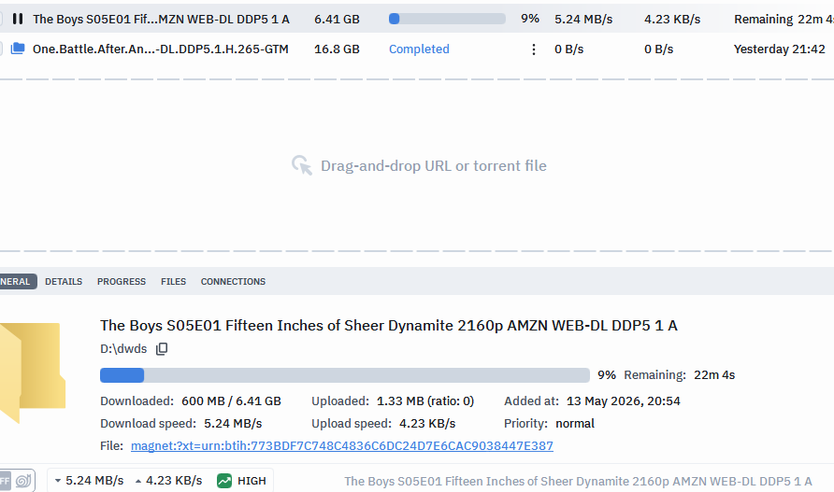Screen dimensions: 834x492
Task: Select The Boys S05E01 torrent row name
Action: point(161,19)
